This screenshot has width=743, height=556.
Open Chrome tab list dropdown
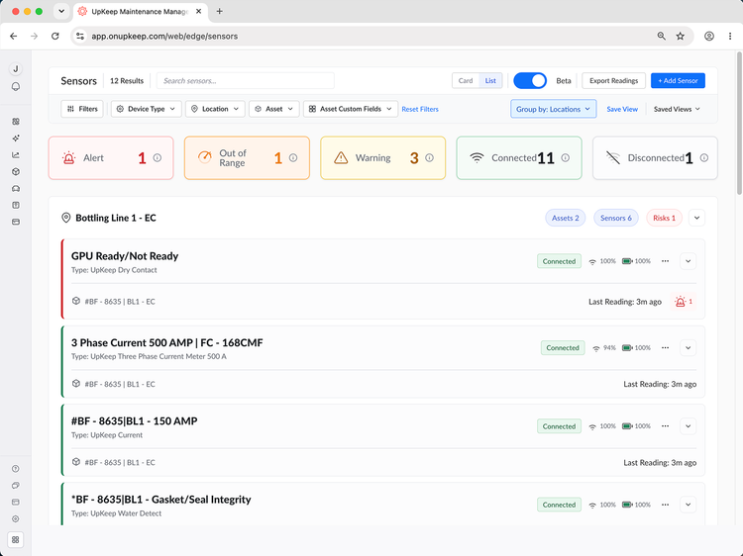(61, 11)
